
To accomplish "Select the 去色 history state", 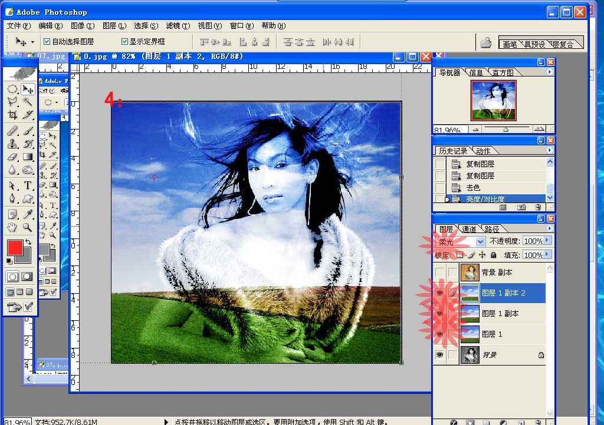I will click(473, 187).
